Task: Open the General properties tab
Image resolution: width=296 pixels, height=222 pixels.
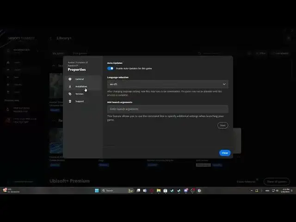Action: click(x=83, y=79)
